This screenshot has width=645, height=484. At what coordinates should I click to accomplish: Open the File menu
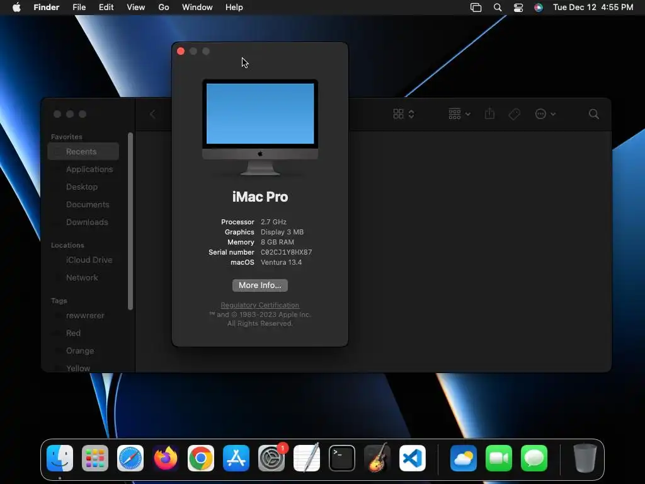[79, 8]
